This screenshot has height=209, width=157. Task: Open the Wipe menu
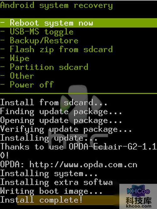pyautogui.click(x=15, y=58)
